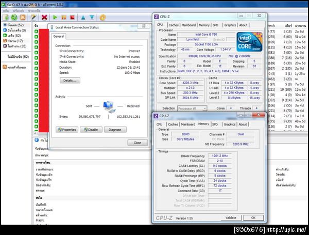Select the No Label (52) sidebar item
This screenshot has height=235, width=309.
click(x=18, y=57)
